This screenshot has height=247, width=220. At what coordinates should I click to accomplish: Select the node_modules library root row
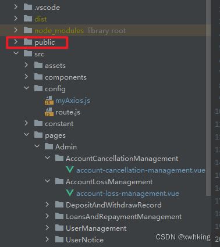tap(105, 30)
